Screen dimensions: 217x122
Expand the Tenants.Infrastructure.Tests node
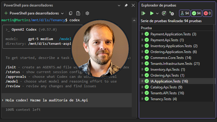(x=142, y=63)
